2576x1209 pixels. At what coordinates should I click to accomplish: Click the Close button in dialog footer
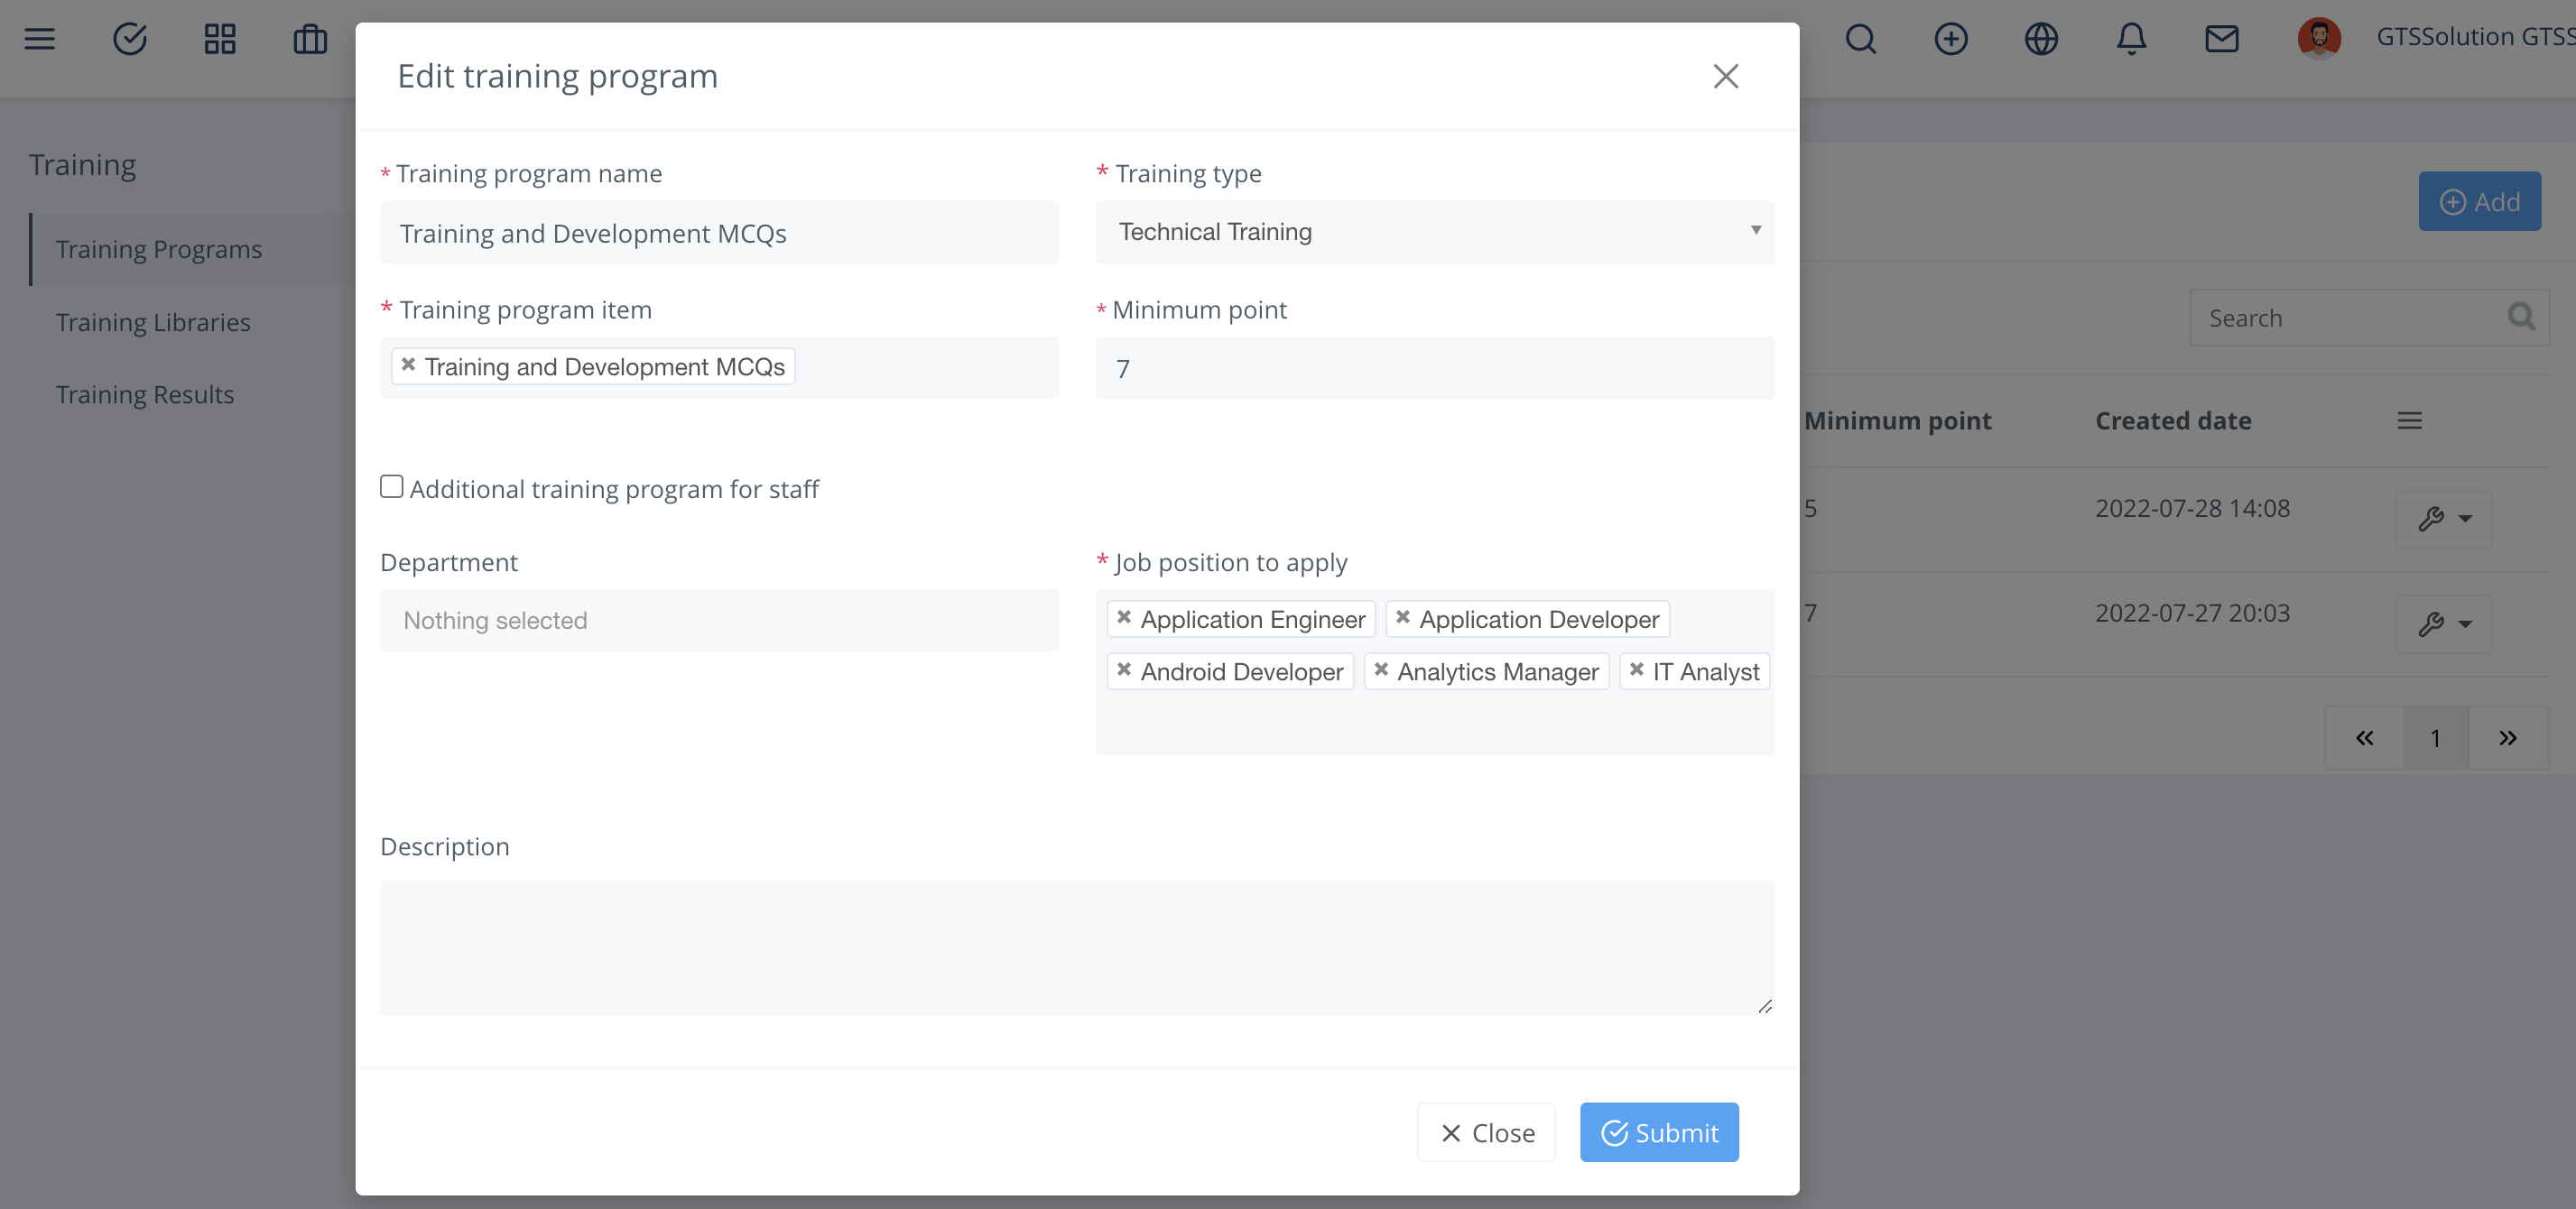pos(1486,1132)
